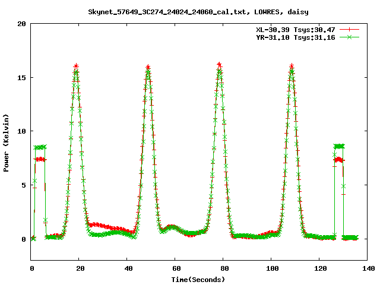Image resolution: width=380 pixels, height=285 pixels.
Task: Click the third peak top near 80 seconds
Action: 219,65
